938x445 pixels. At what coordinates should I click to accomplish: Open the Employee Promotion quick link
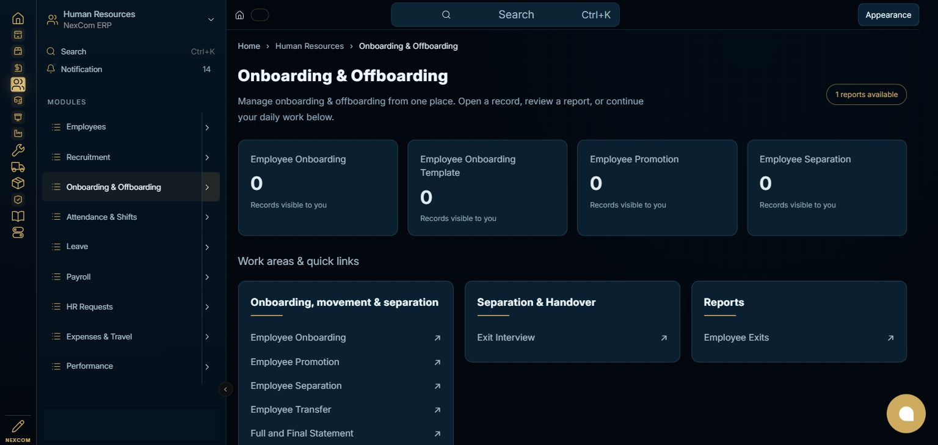tap(346, 362)
